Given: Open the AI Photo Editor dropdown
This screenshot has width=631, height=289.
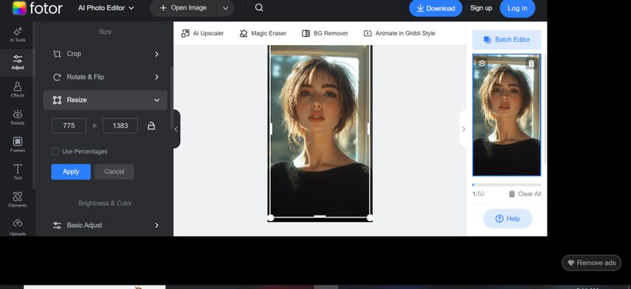Looking at the screenshot, I should pos(106,8).
